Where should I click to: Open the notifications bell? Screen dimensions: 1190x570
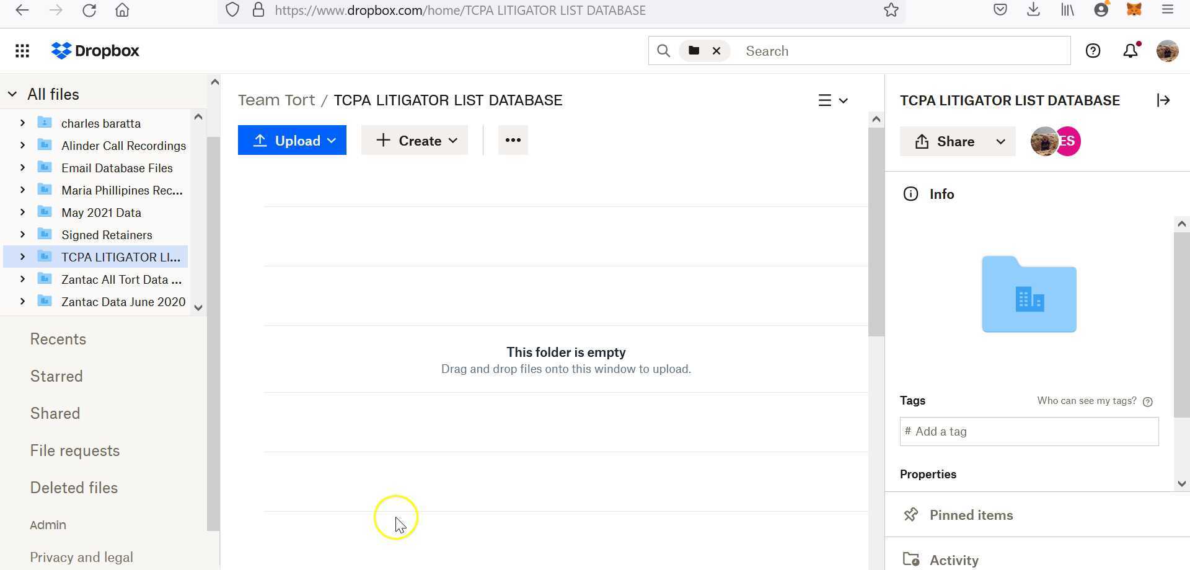[x=1130, y=50]
